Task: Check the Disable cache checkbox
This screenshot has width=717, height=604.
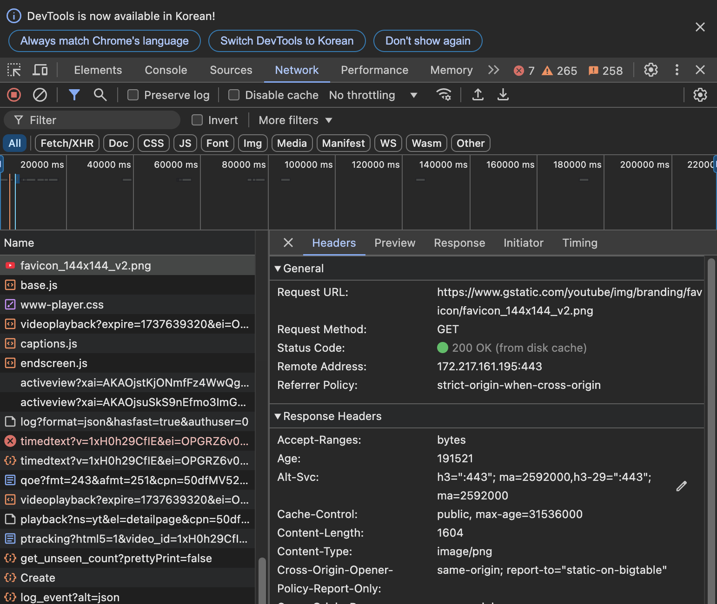Action: coord(234,95)
